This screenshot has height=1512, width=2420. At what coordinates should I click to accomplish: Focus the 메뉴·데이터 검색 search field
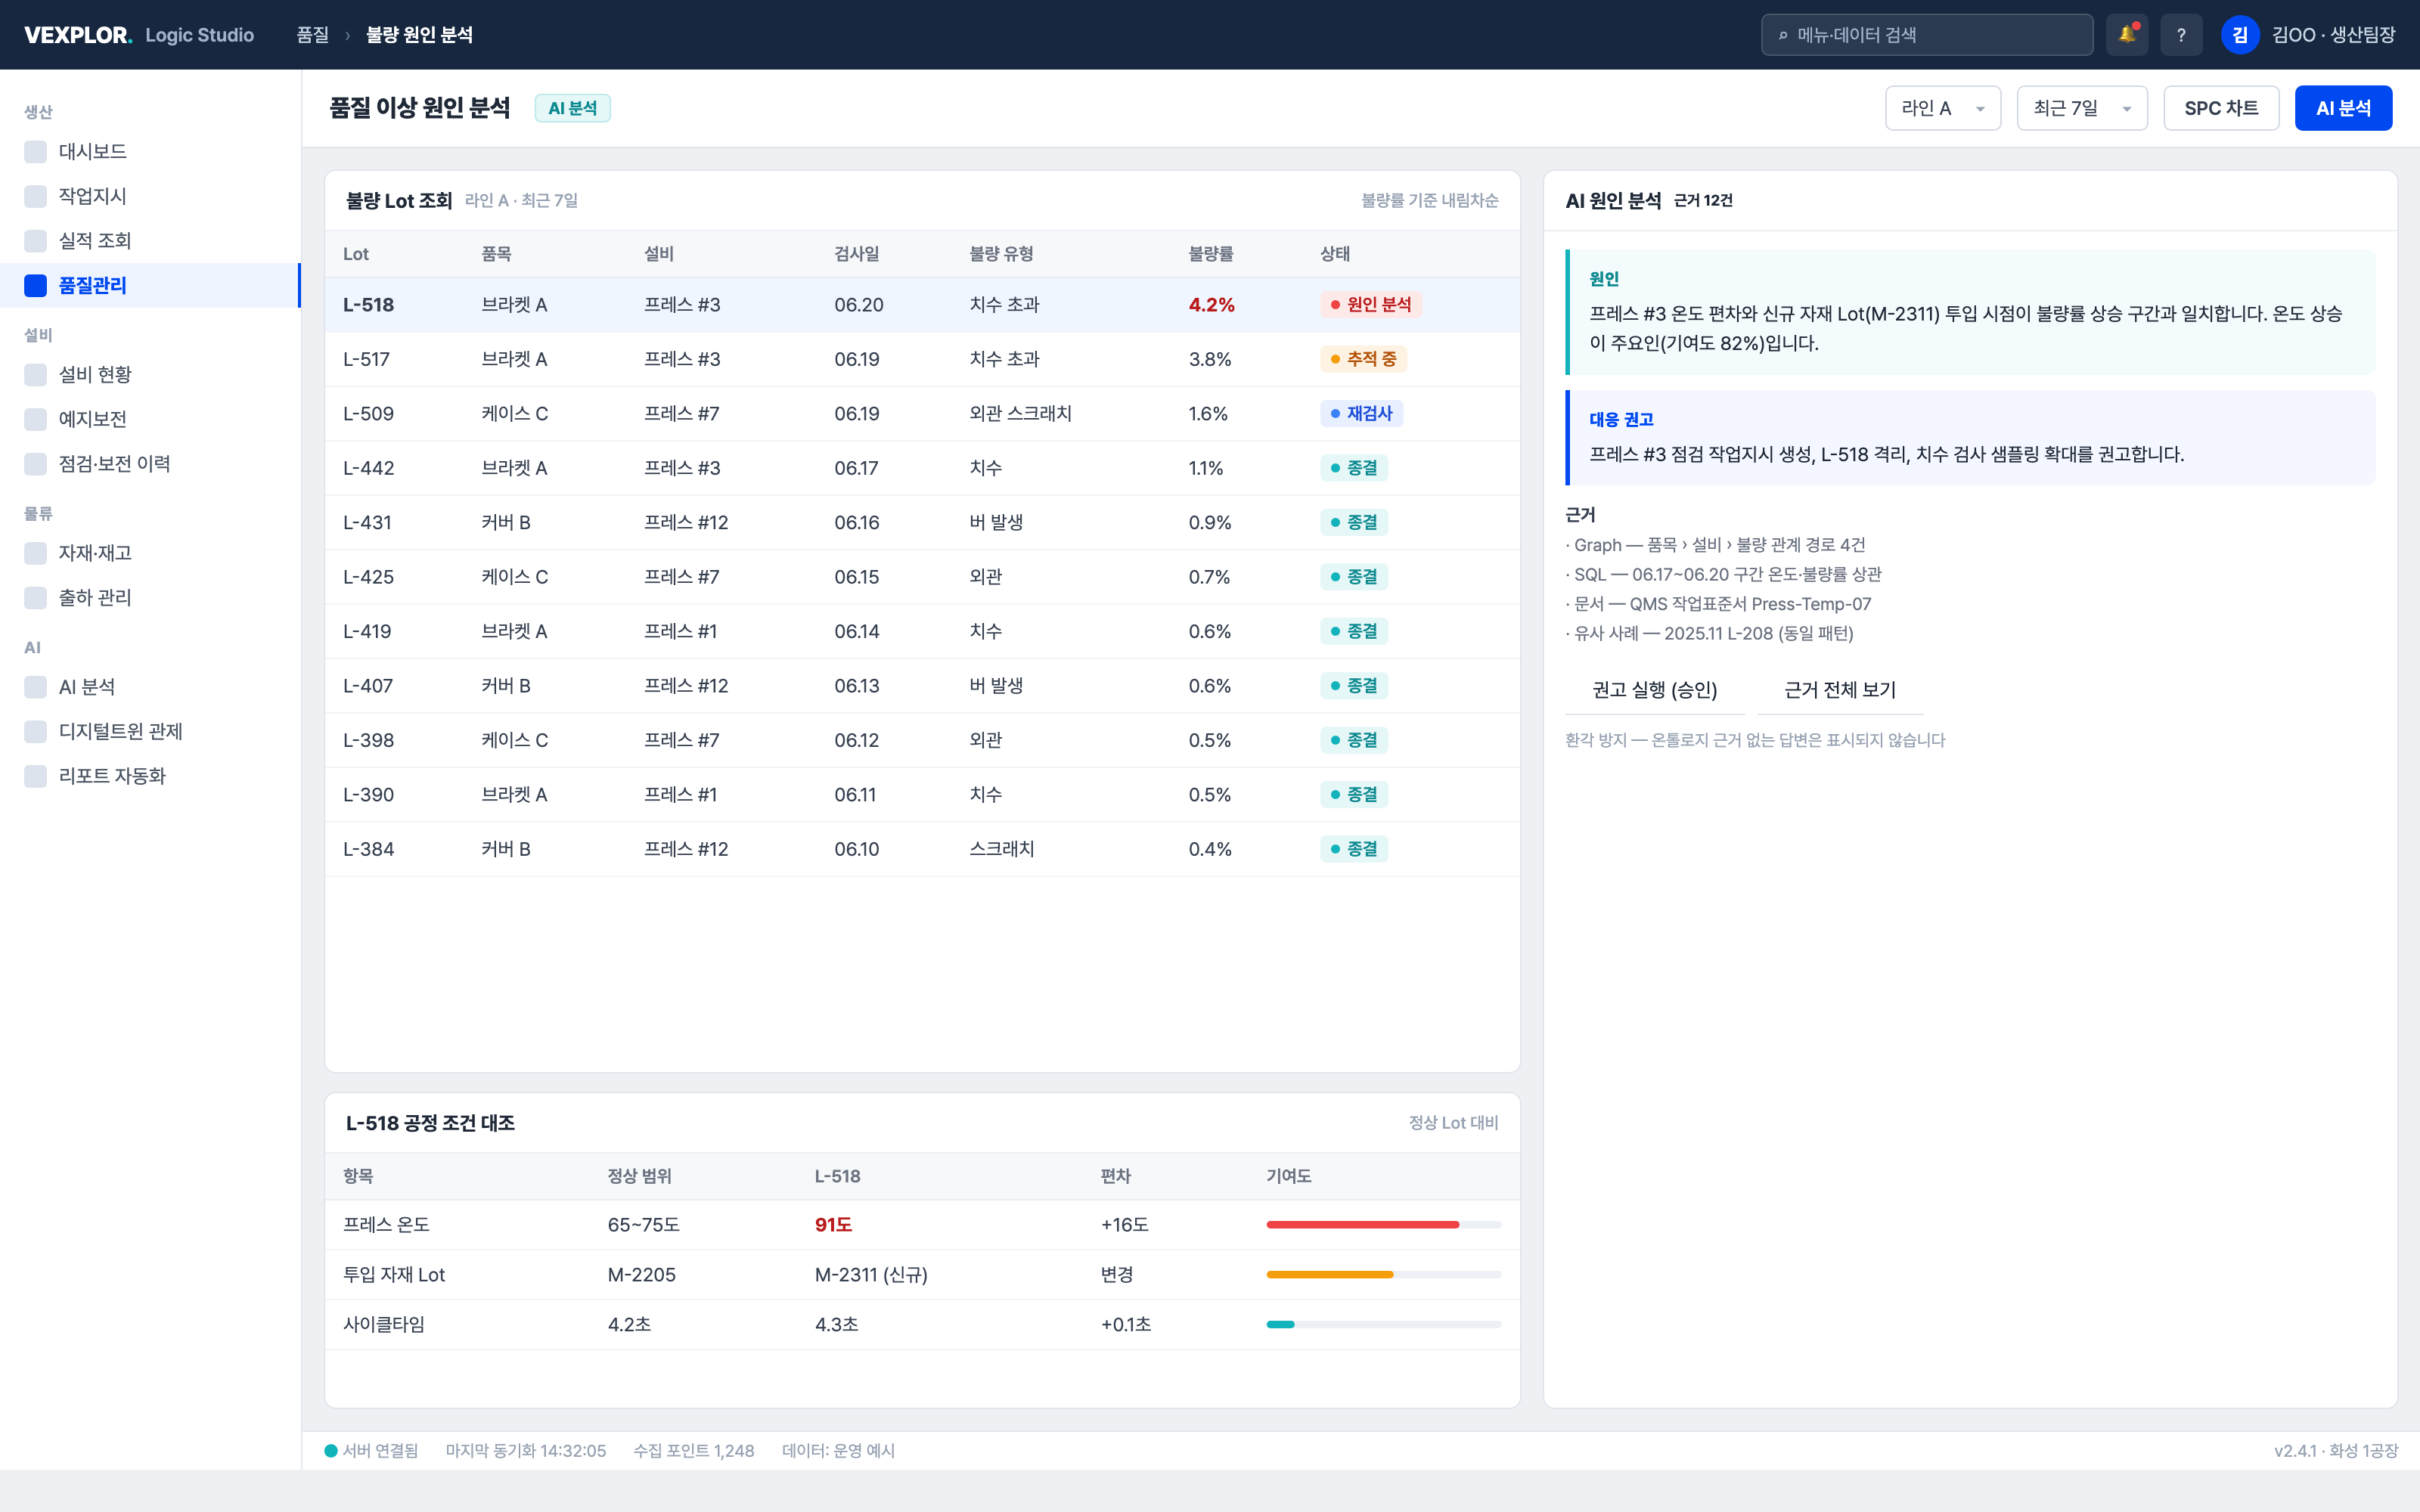pyautogui.click(x=1927, y=35)
